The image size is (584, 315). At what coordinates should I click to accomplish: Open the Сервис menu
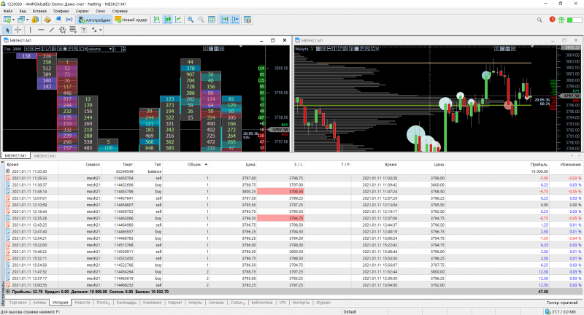point(82,11)
